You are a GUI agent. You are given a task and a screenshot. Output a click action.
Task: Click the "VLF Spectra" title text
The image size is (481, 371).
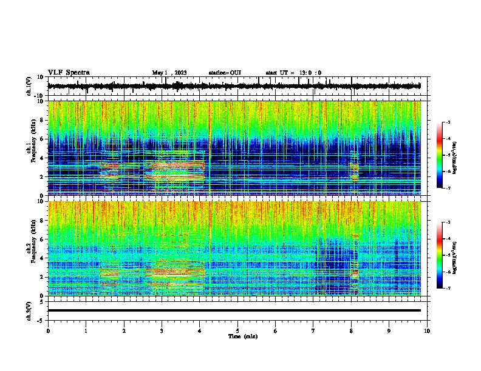pos(69,73)
